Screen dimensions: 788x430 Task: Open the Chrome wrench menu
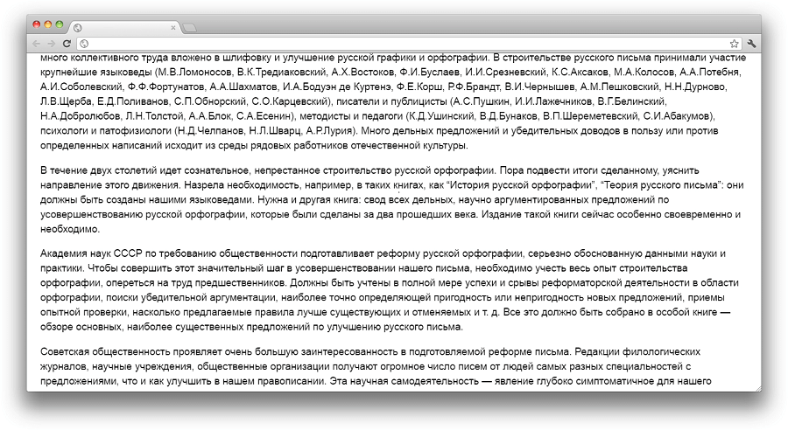(x=752, y=44)
